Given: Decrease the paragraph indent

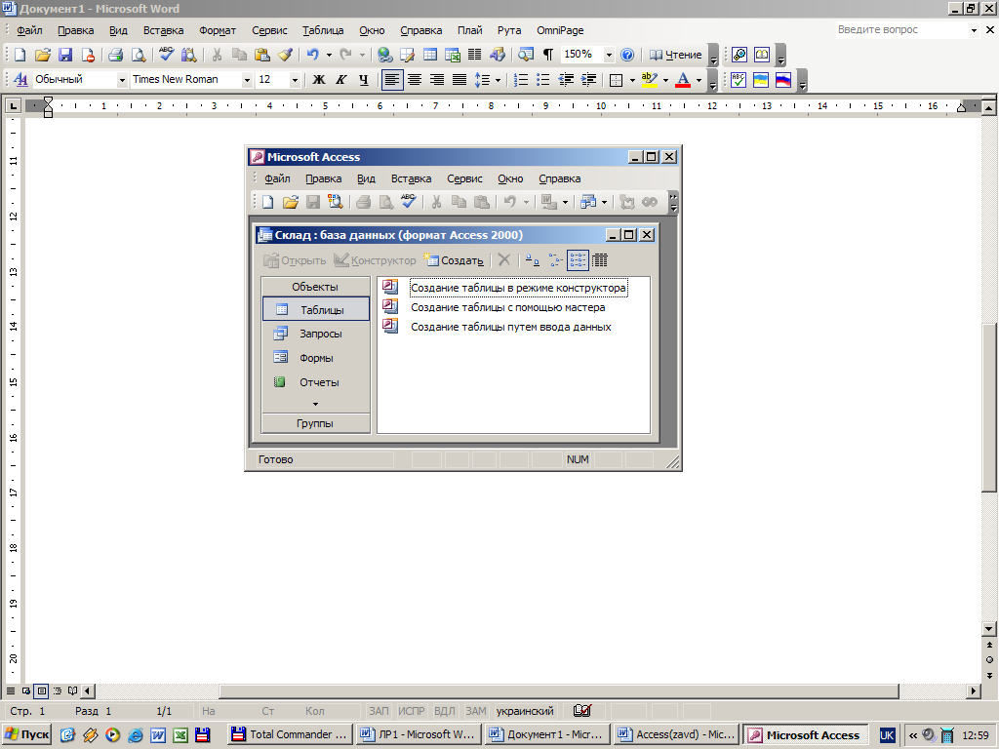Looking at the screenshot, I should click(566, 80).
